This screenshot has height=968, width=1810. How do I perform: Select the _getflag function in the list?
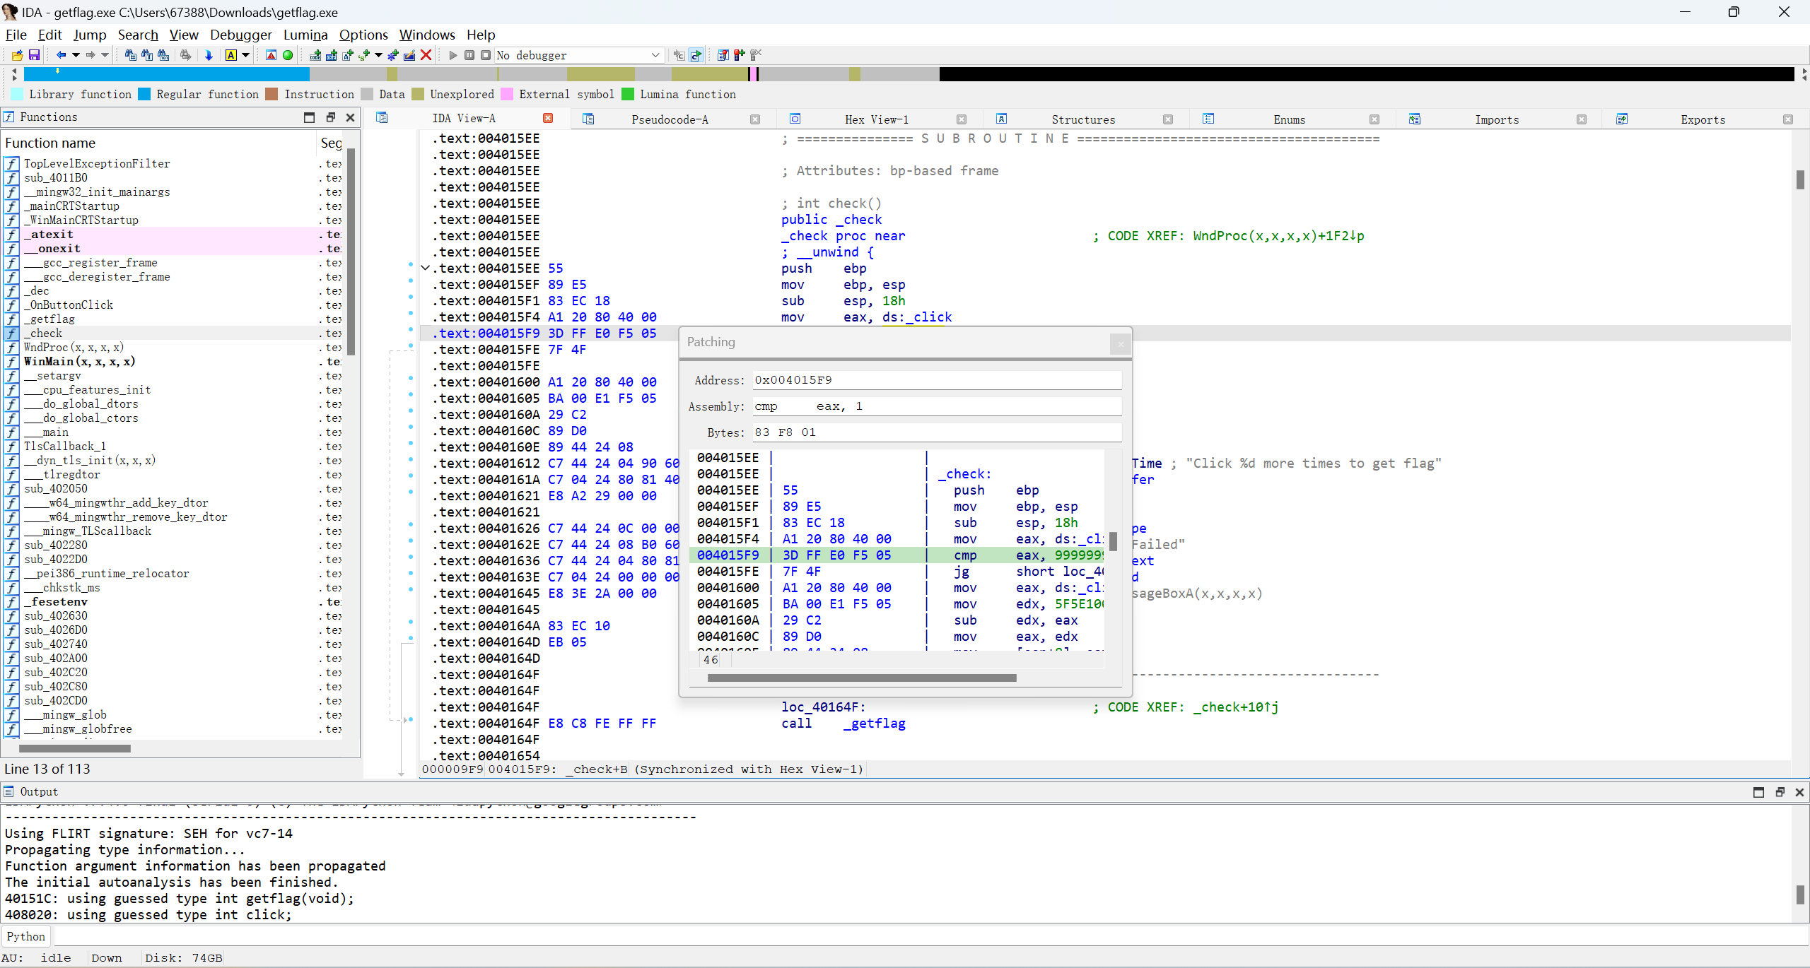pyautogui.click(x=49, y=319)
